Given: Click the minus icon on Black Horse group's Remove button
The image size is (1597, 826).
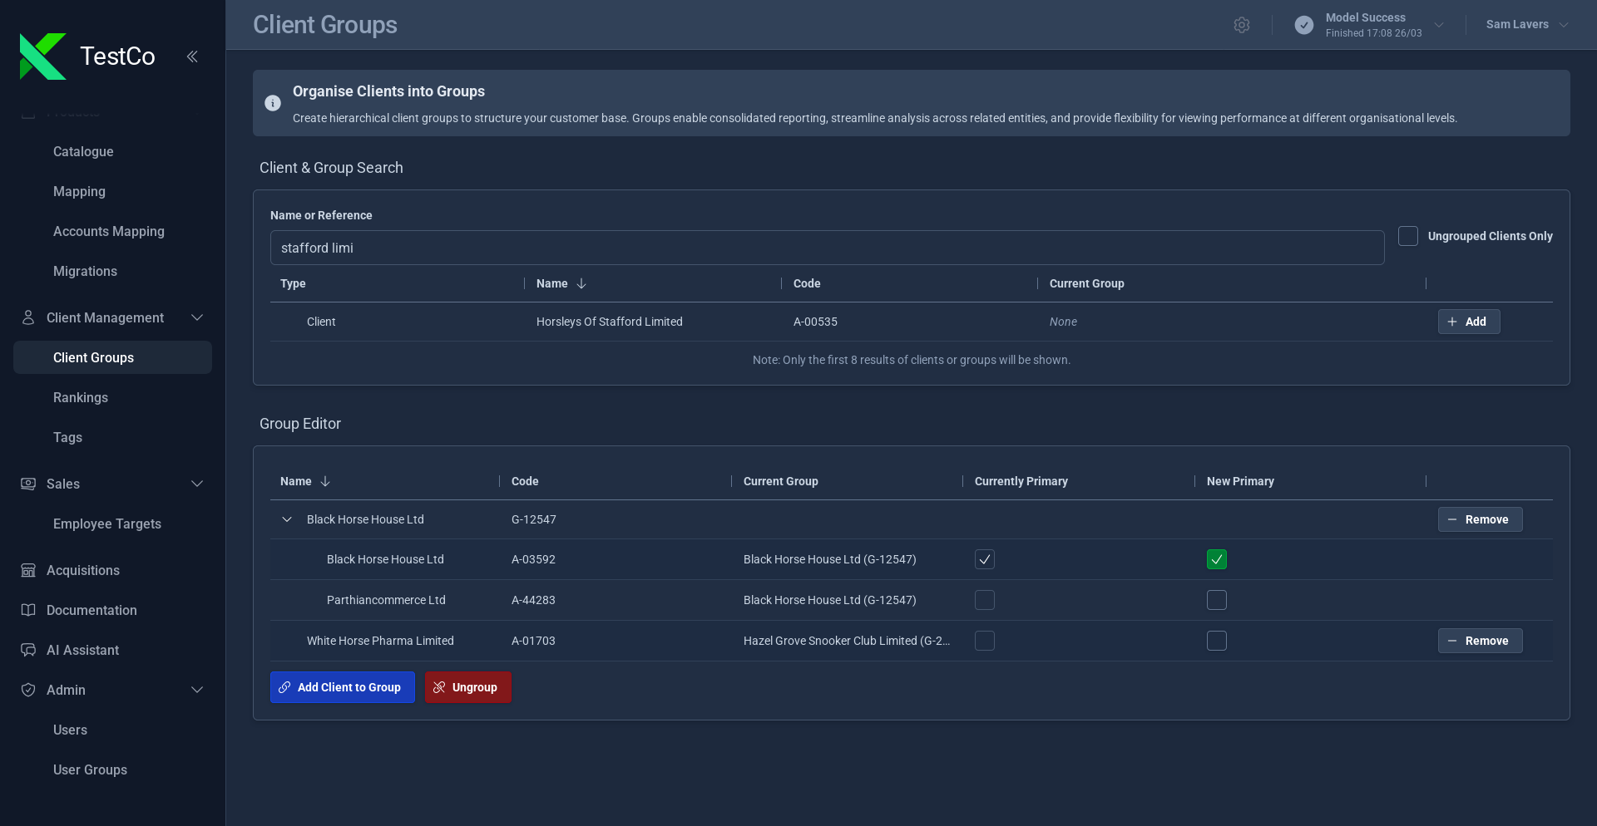Looking at the screenshot, I should coord(1452,519).
